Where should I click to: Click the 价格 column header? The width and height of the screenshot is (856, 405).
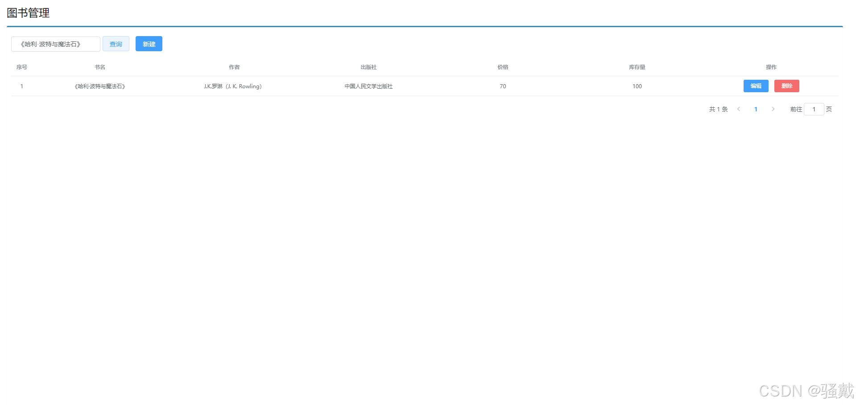pos(502,67)
